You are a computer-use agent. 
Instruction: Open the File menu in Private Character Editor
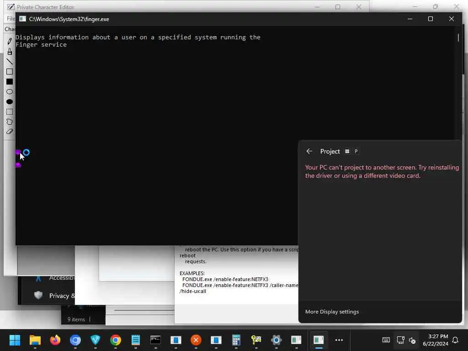[11, 19]
